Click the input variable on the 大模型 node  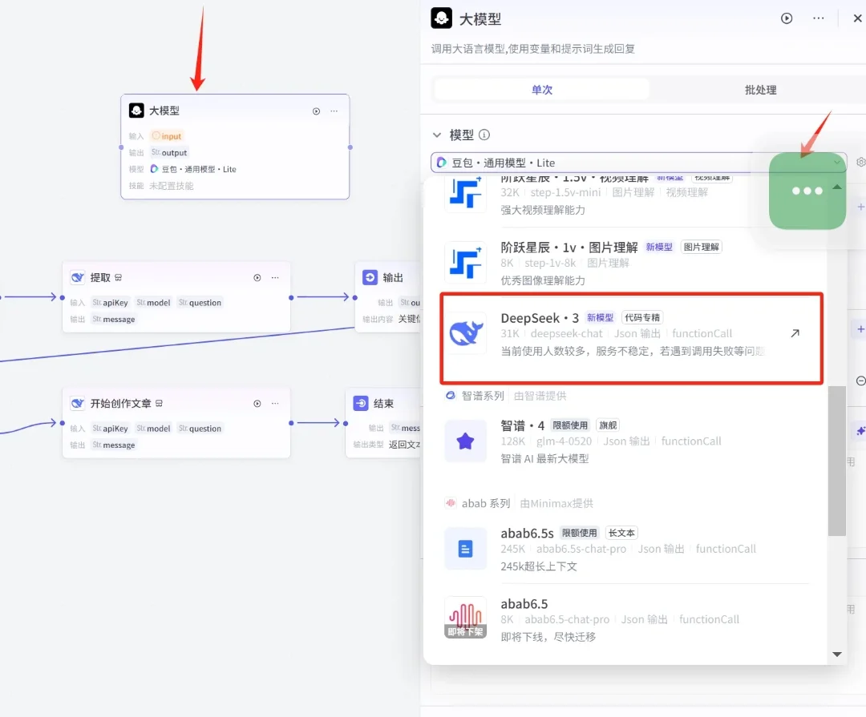(167, 135)
